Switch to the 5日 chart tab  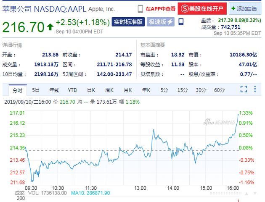click(36, 90)
